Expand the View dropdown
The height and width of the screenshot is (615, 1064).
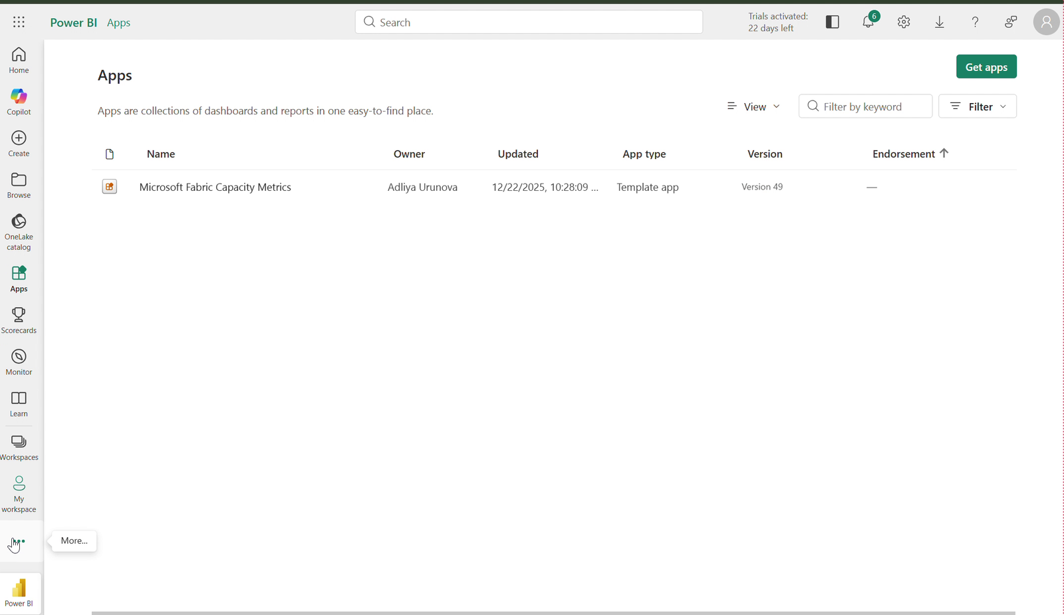[x=753, y=106]
